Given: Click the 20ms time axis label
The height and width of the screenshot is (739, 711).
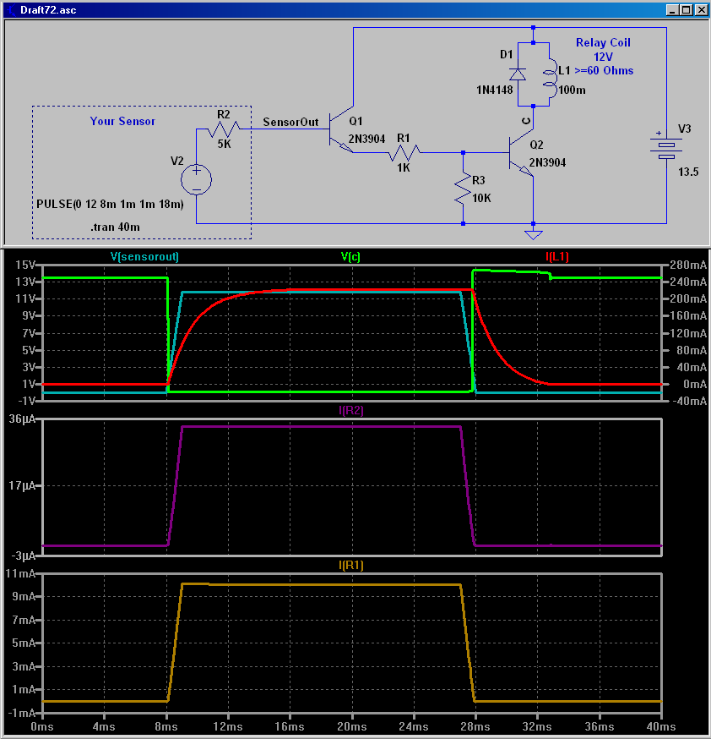Looking at the screenshot, I should tap(352, 726).
